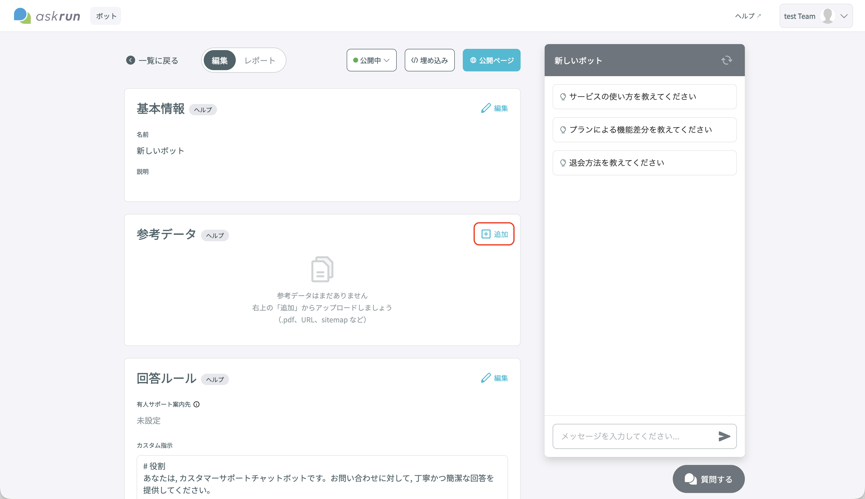865x499 pixels.
Task: Select suggestion 退会方法を教えてください
Action: tap(644, 163)
